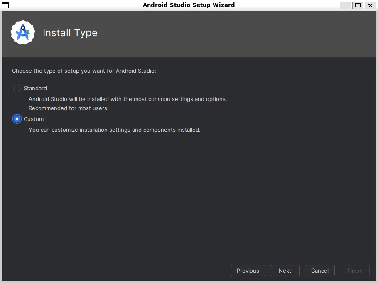Click the Android Studio logo icon
This screenshot has height=283, width=378.
[x=23, y=33]
